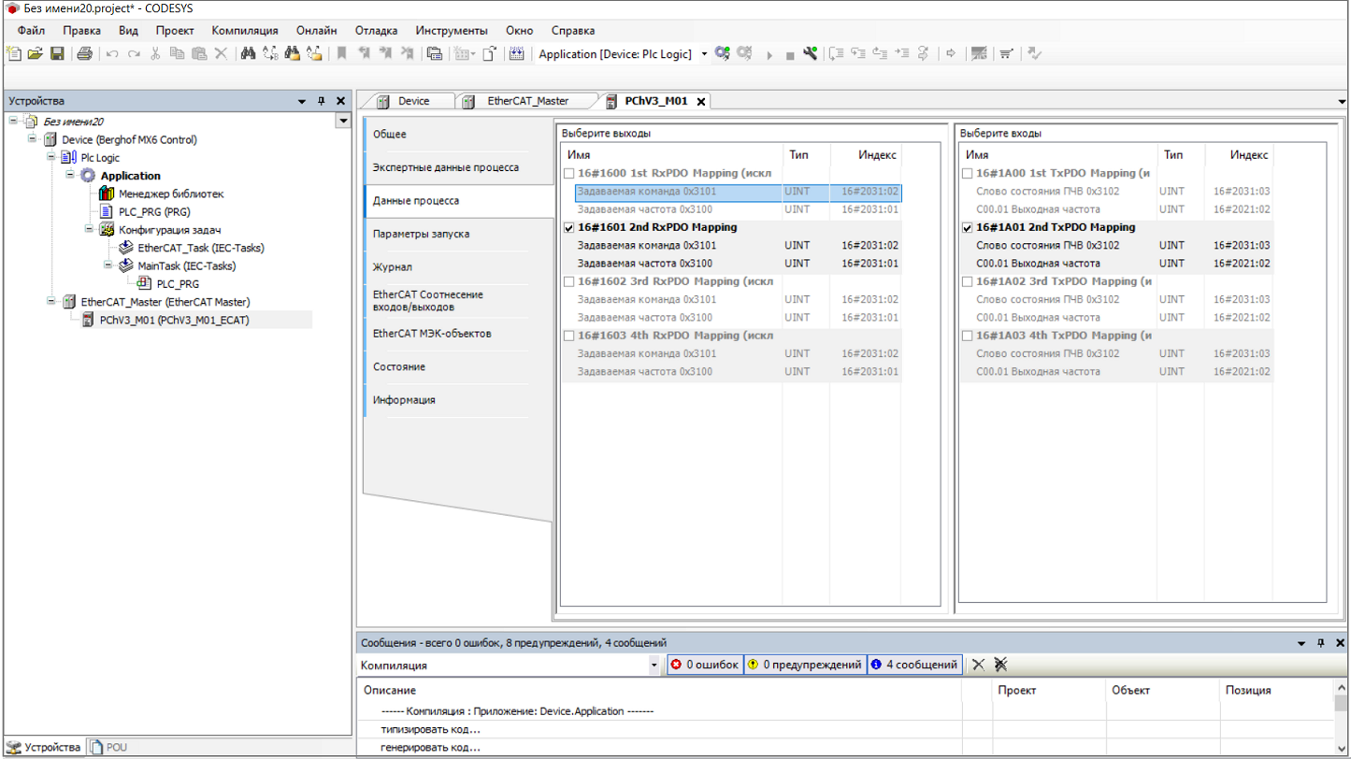The image size is (1351, 759).
Task: Toggle the 0 предупреждений warnings filter
Action: [x=804, y=665]
